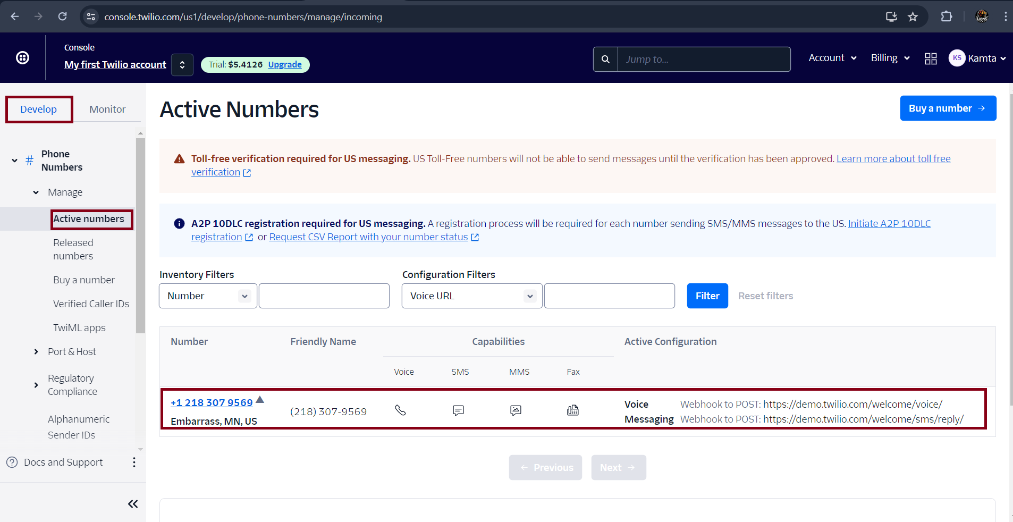Collapse the sidebar with double chevron icon
Viewport: 1013px width, 522px height.
(x=133, y=504)
